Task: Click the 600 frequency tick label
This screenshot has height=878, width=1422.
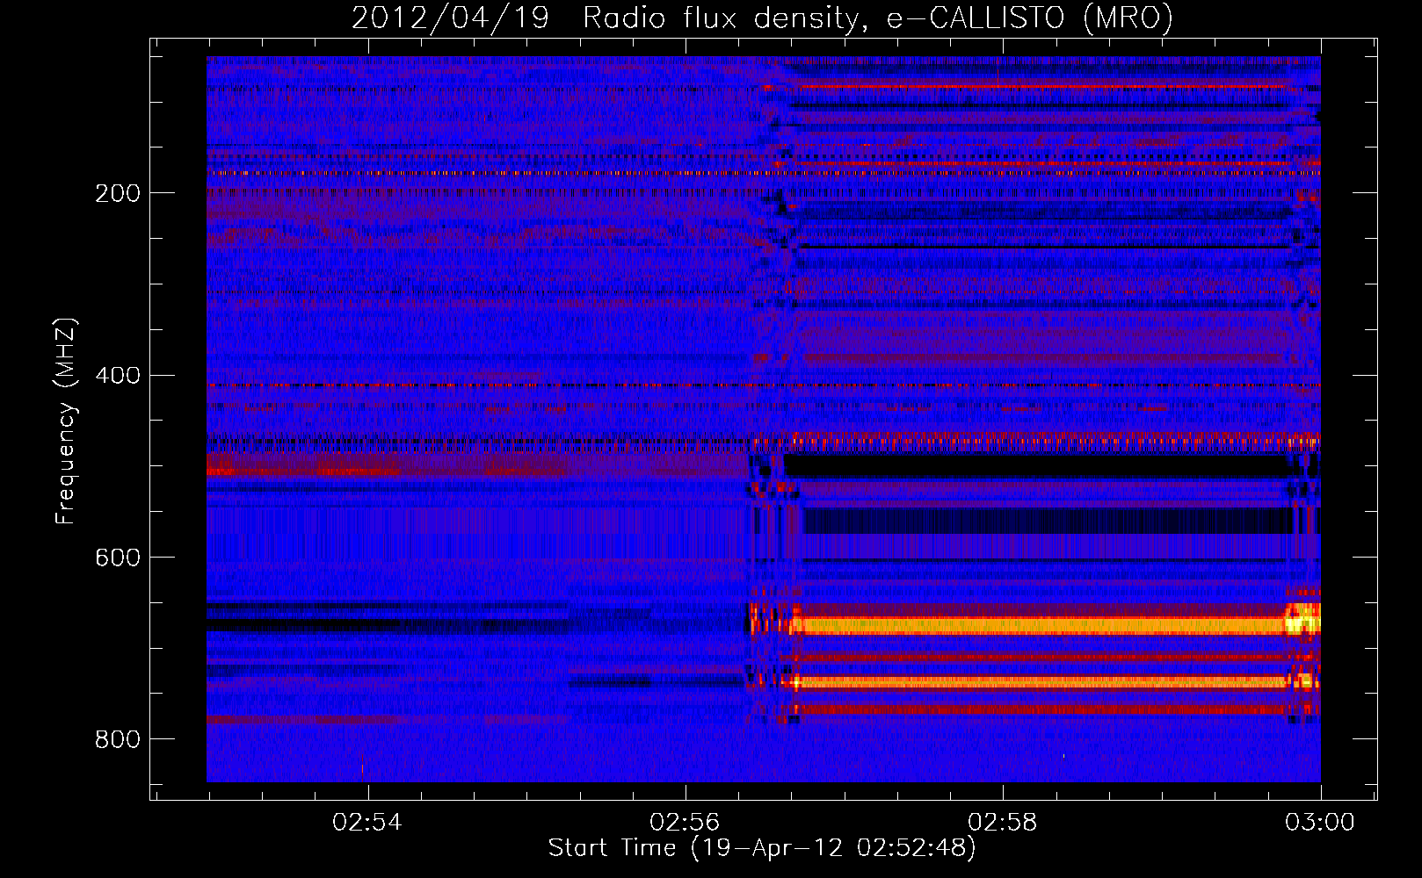Action: pyautogui.click(x=118, y=558)
